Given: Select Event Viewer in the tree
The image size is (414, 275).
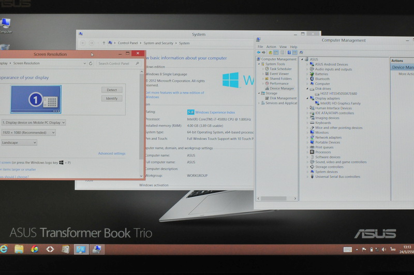Looking at the screenshot, I should click(x=279, y=74).
